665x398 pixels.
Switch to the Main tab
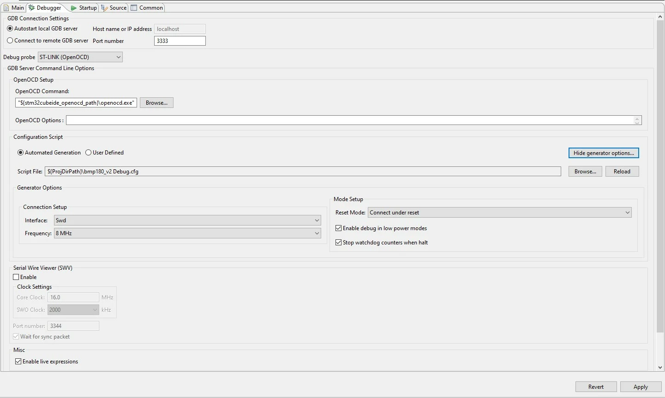pos(14,8)
